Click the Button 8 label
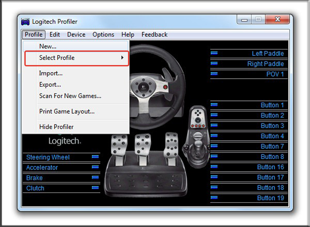Screen dimensions: 310x227 click(272, 157)
